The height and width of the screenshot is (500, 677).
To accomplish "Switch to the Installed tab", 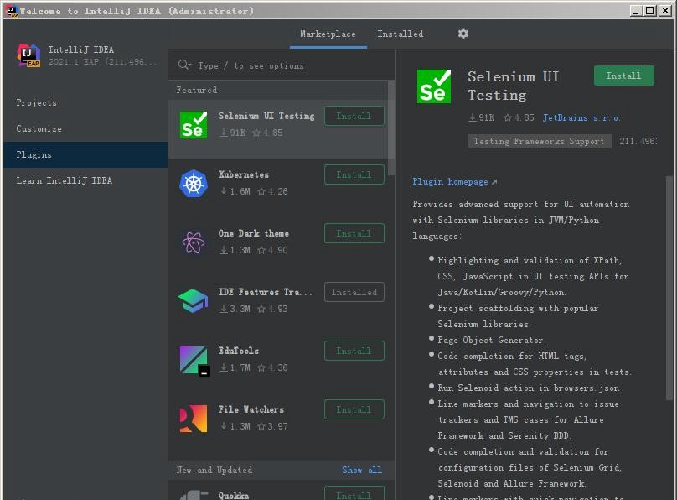I will coord(401,34).
